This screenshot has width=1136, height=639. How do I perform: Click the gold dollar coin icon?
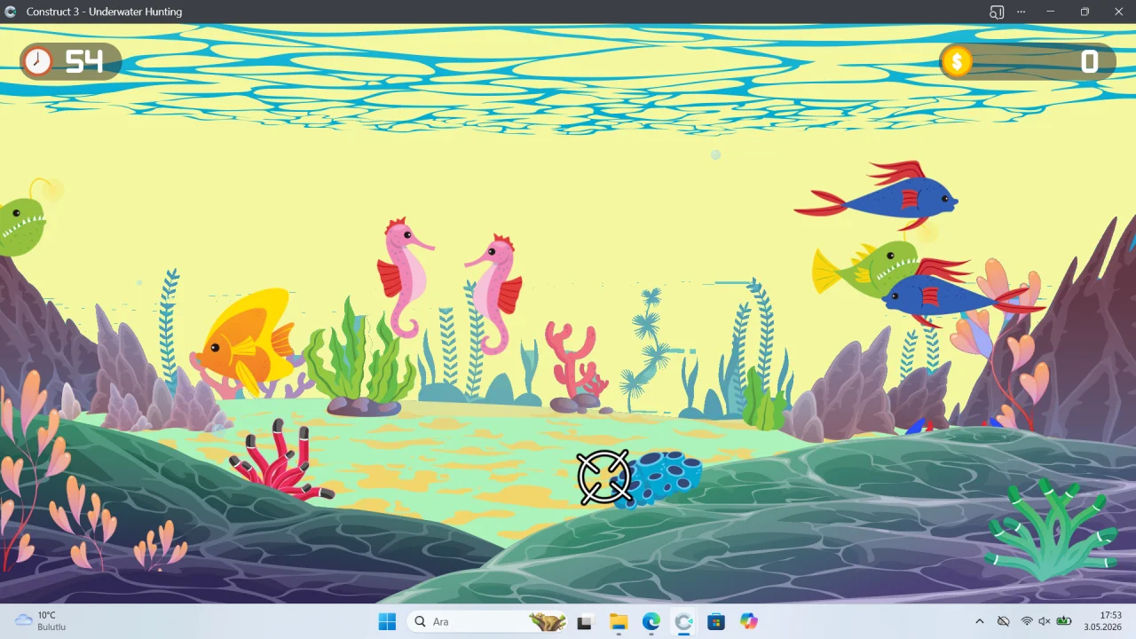pos(957,61)
